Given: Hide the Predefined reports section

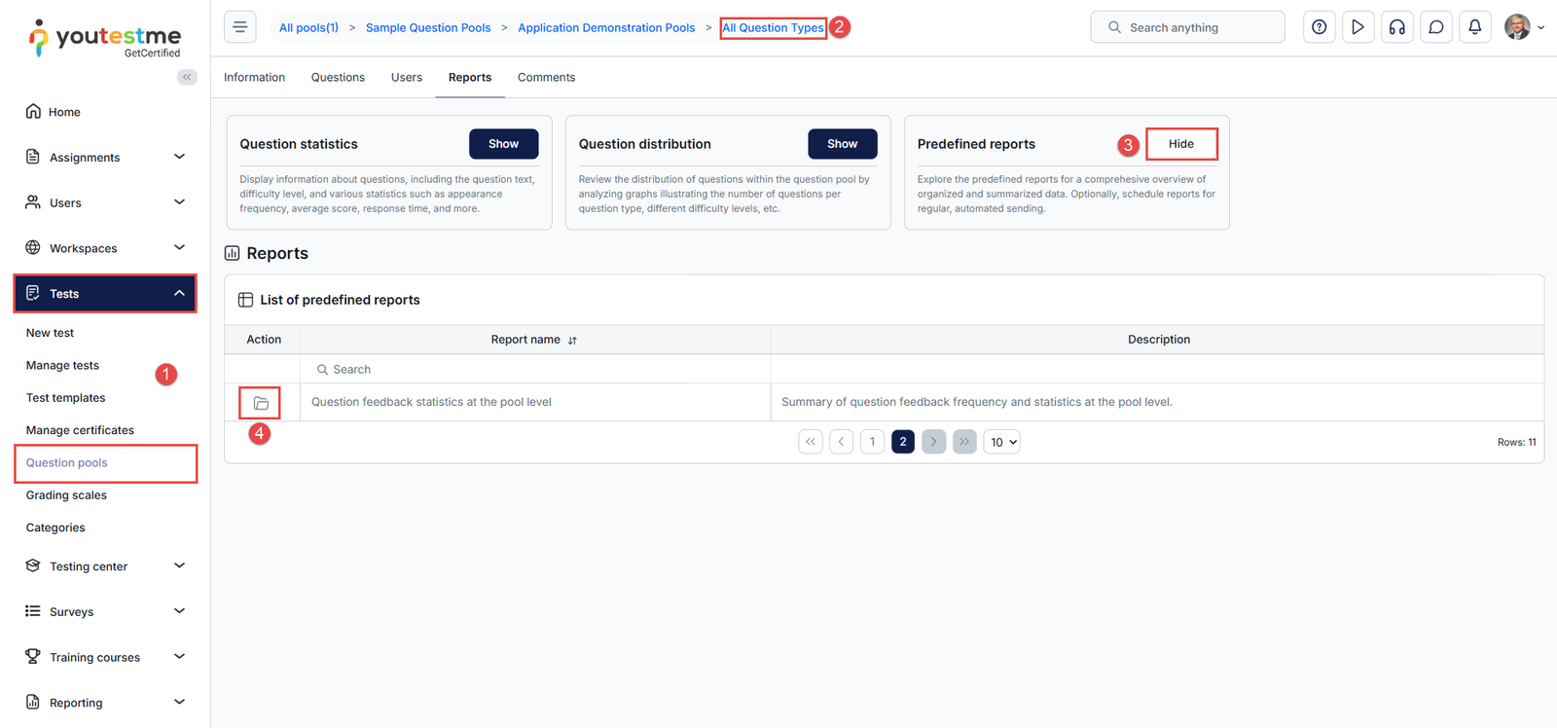Looking at the screenshot, I should (1181, 144).
